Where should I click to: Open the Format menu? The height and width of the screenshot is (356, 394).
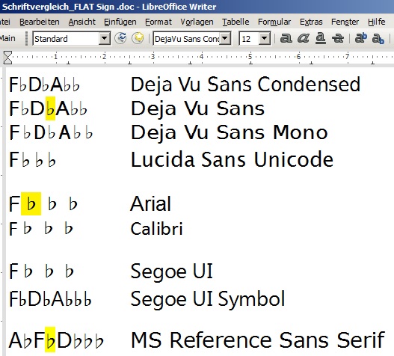click(x=158, y=22)
